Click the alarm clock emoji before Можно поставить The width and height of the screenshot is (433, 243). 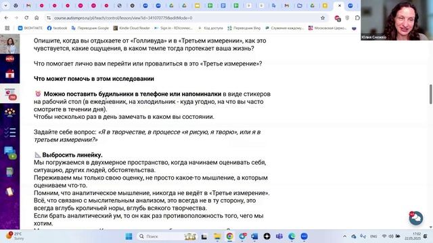(38, 94)
